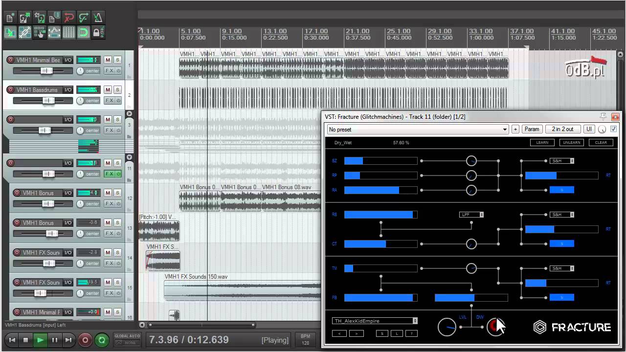Click volume fader on VMH1 Minimal Bea track
The height and width of the screenshot is (352, 626).
point(46,71)
